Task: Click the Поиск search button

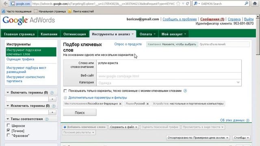Action: pos(80,113)
